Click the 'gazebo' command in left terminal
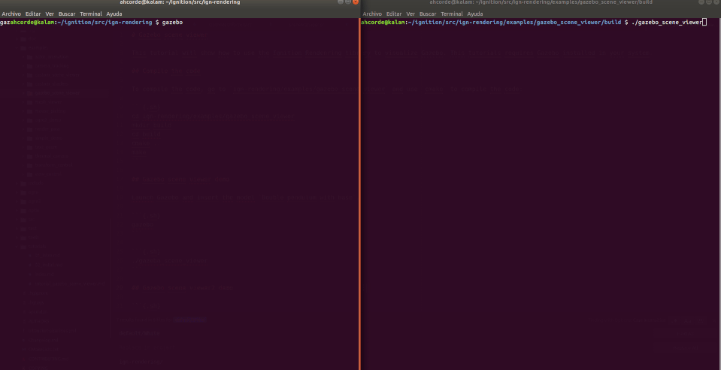 pos(172,22)
